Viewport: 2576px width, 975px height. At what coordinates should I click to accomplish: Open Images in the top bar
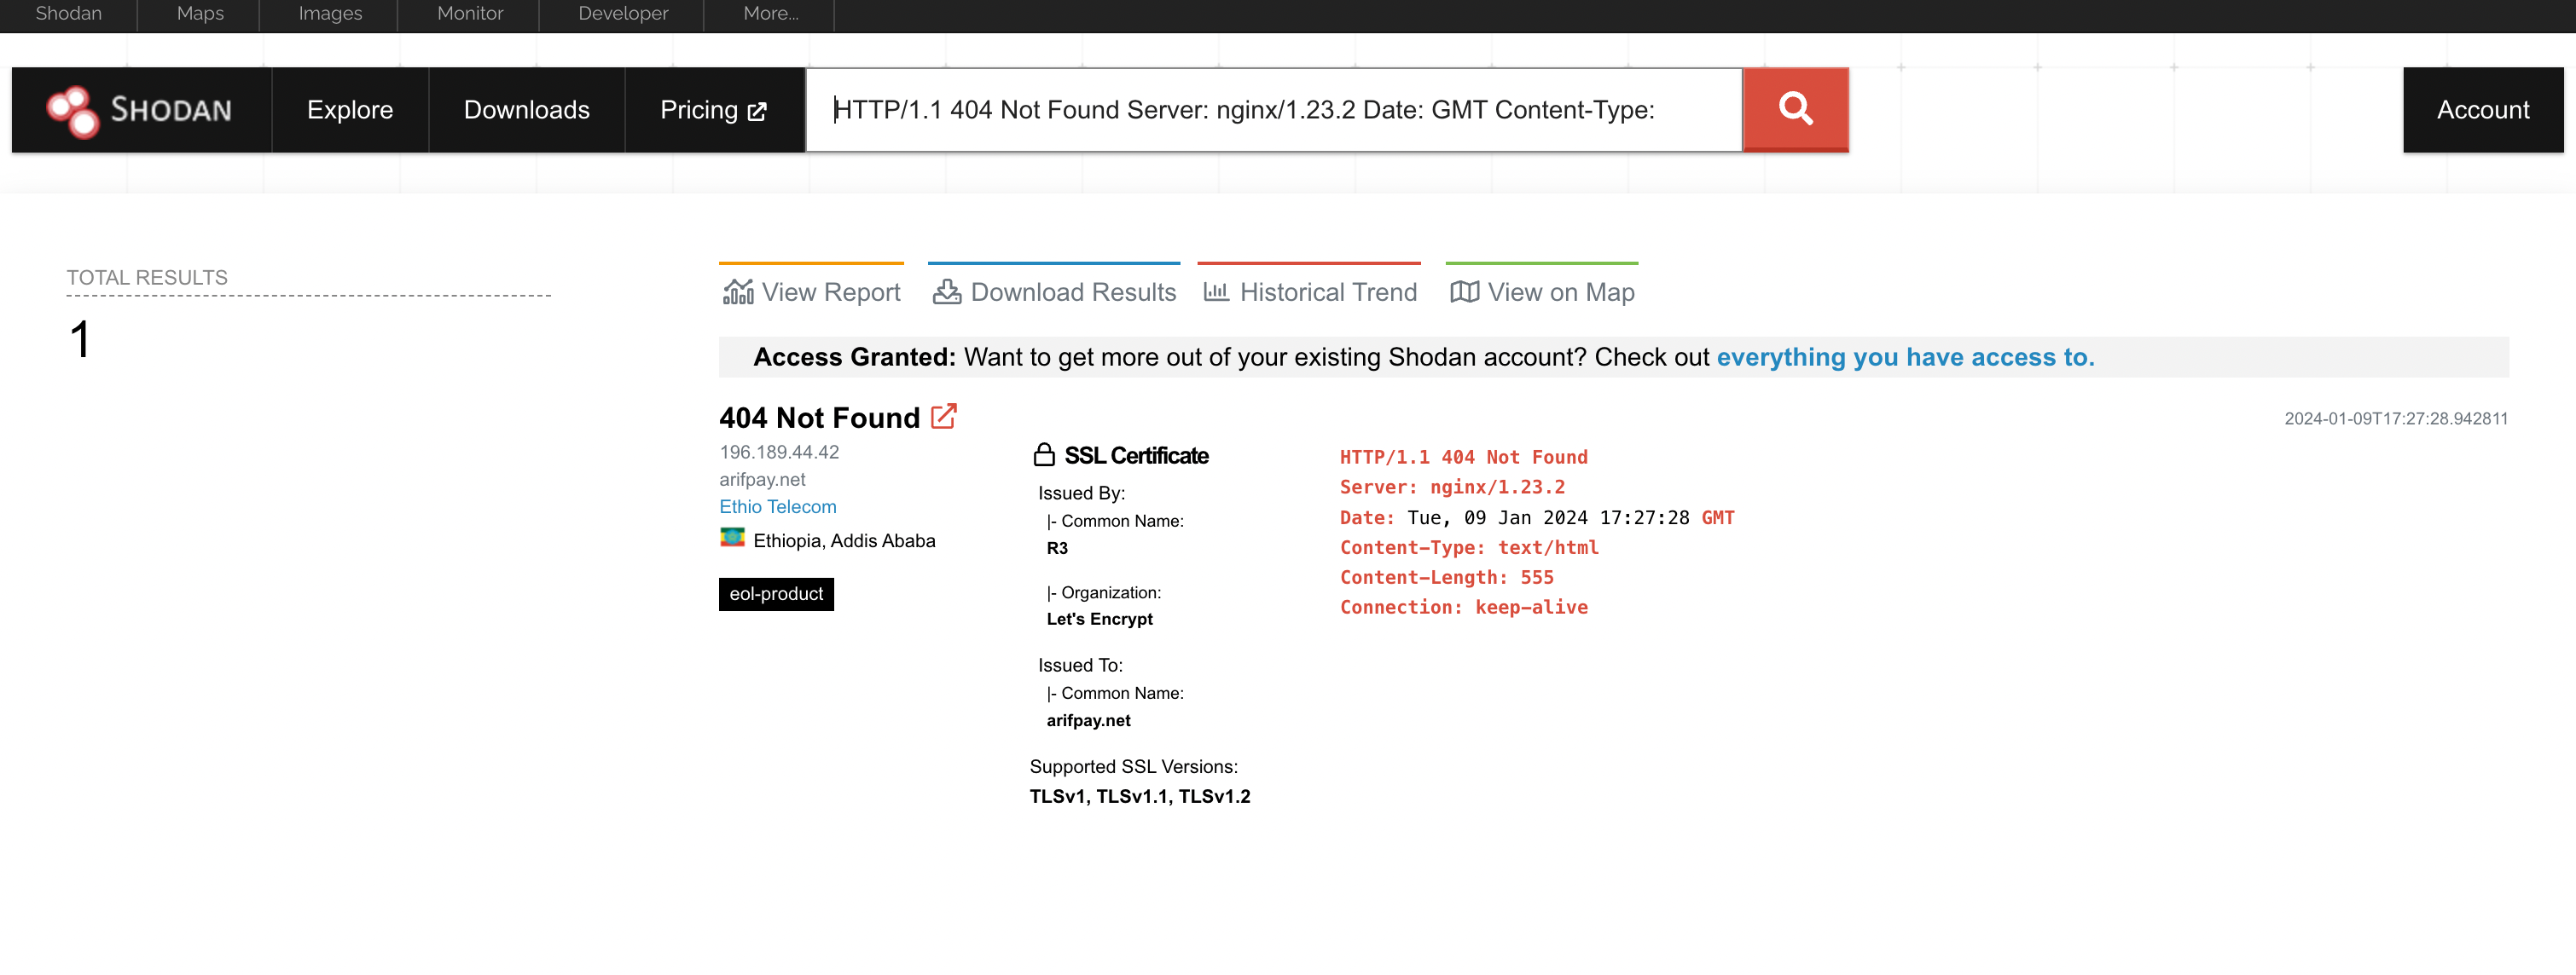330,14
